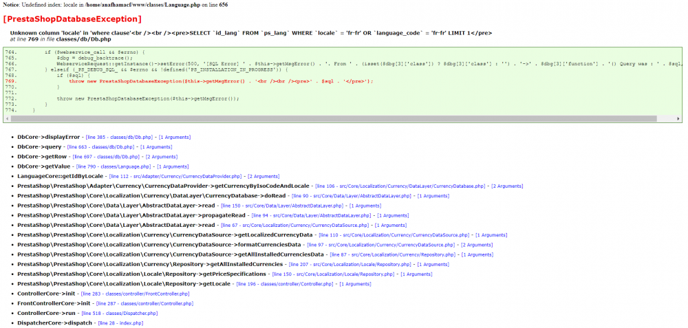Show arguments for Repository->getPriceSpecifications
The width and height of the screenshot is (688, 328).
pyautogui.click(x=416, y=274)
